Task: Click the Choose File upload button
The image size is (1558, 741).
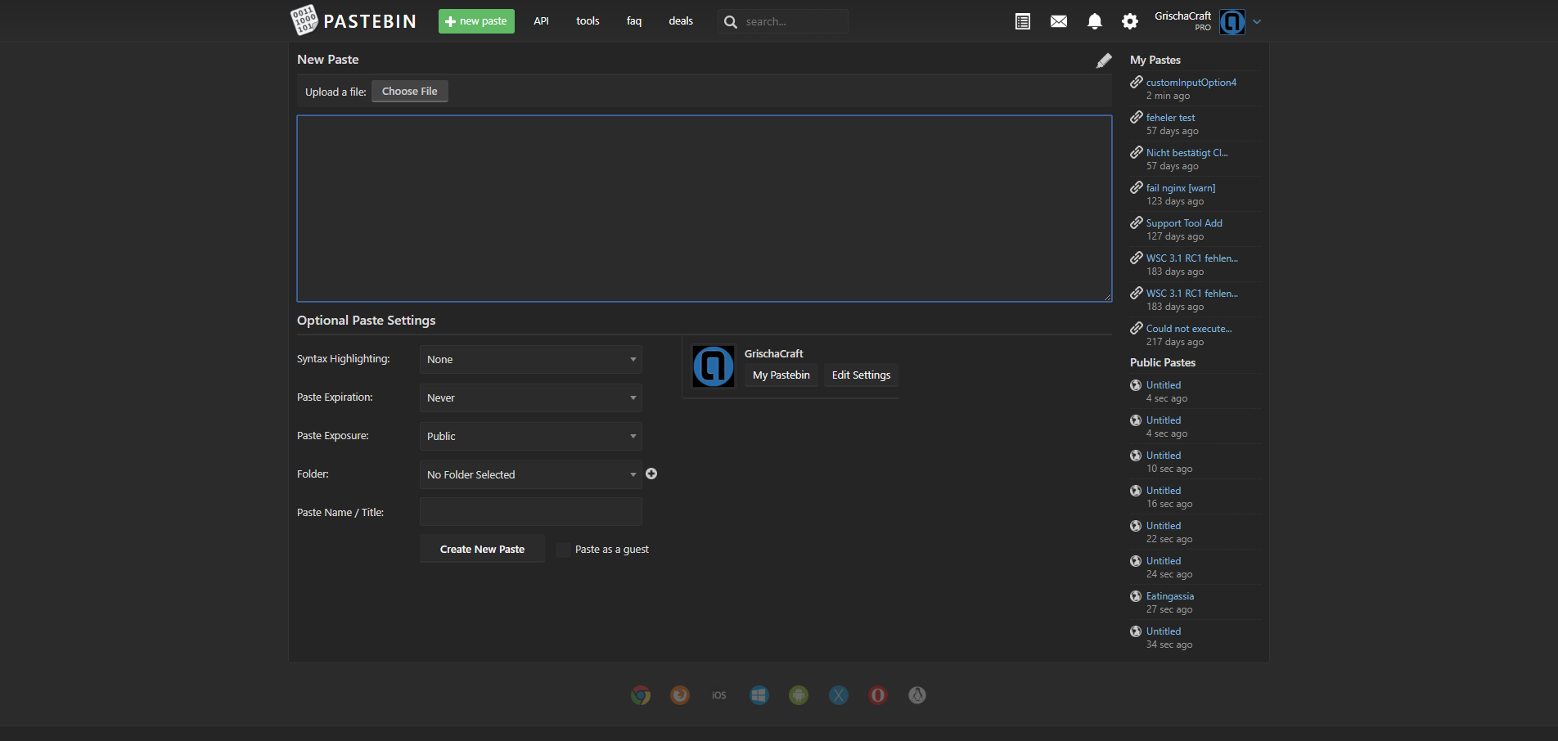Action: [x=409, y=92]
